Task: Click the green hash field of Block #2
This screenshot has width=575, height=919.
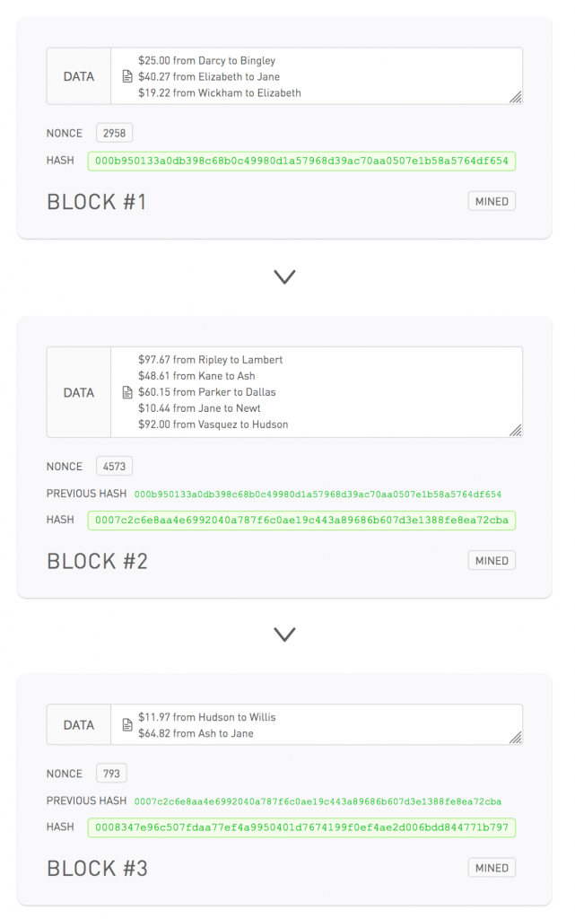Action: (x=301, y=521)
